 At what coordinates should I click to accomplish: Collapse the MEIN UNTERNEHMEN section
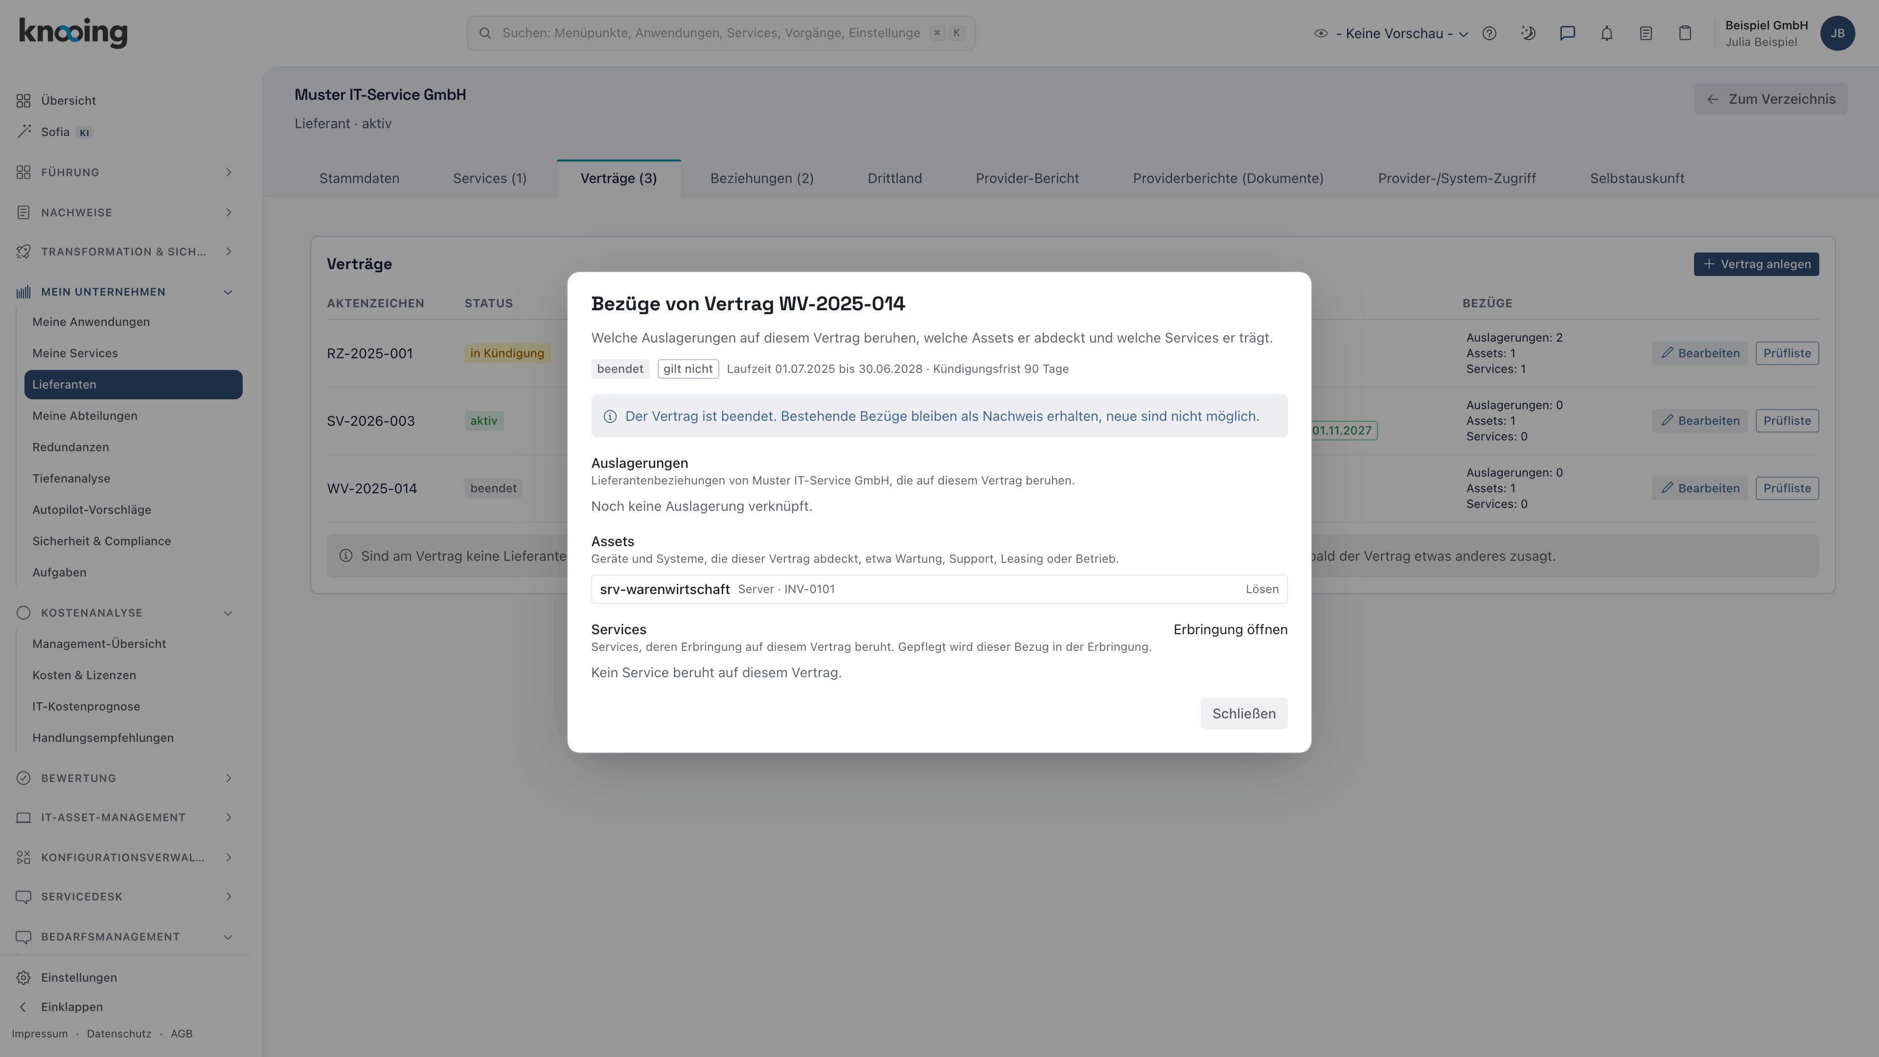(x=125, y=292)
